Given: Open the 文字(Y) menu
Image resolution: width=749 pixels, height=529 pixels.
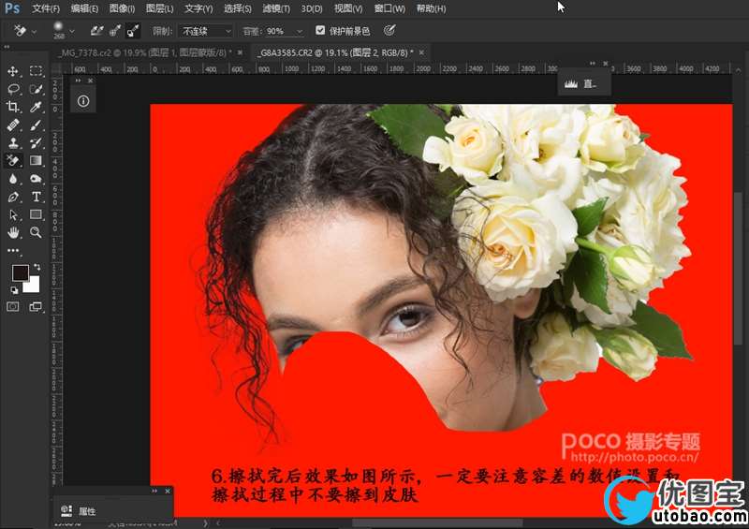Looking at the screenshot, I should [198, 8].
